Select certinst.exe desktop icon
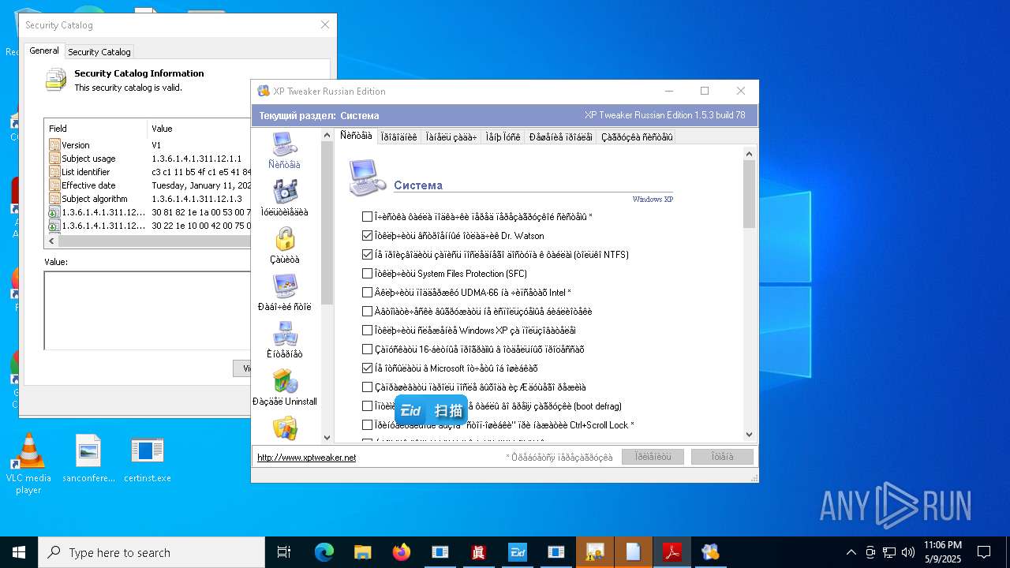The width and height of the screenshot is (1010, 568). click(148, 459)
